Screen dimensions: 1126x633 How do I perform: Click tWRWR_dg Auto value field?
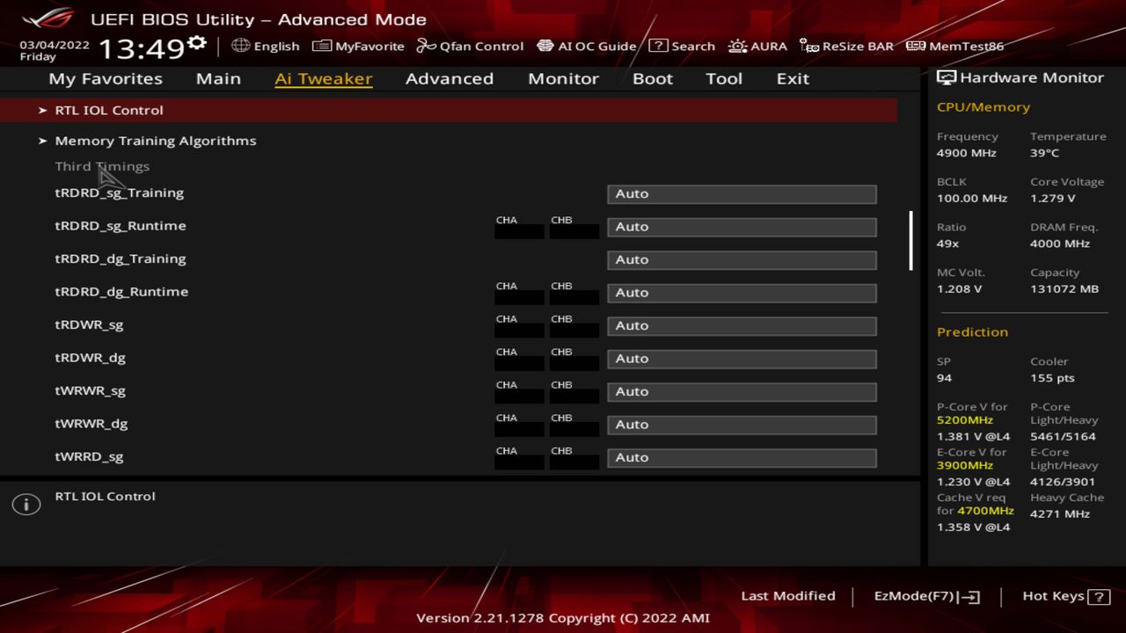(x=742, y=425)
